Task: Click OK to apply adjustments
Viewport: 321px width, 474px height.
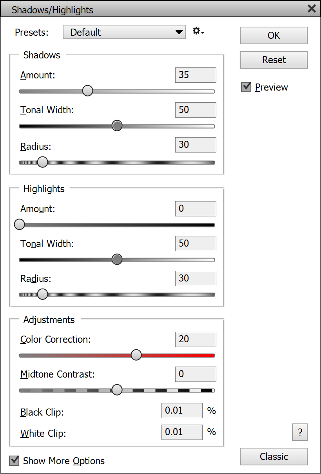Action: (274, 36)
